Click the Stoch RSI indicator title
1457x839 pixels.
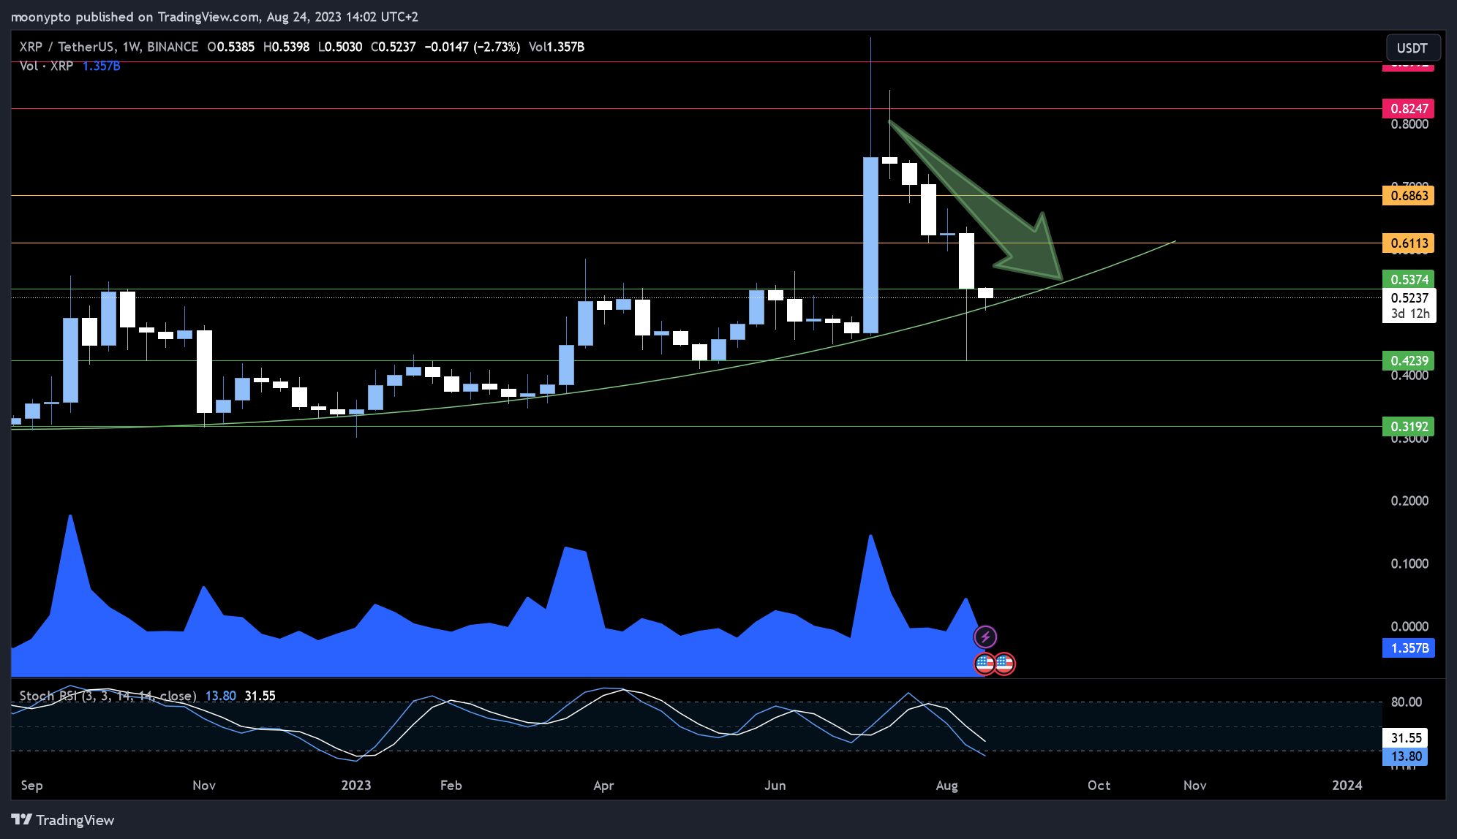pos(108,696)
